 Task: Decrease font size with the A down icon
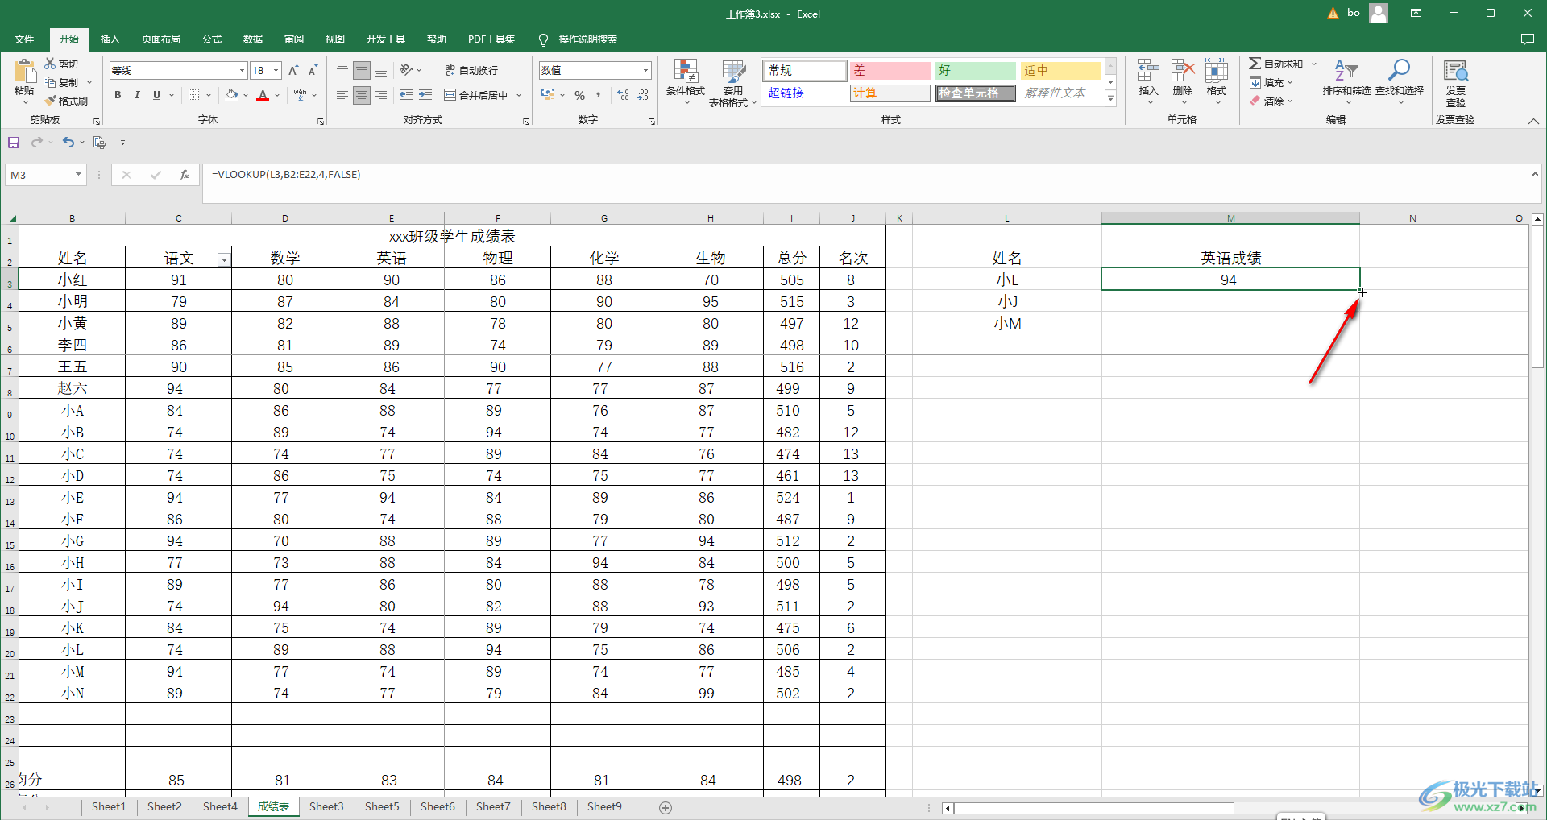(x=313, y=71)
